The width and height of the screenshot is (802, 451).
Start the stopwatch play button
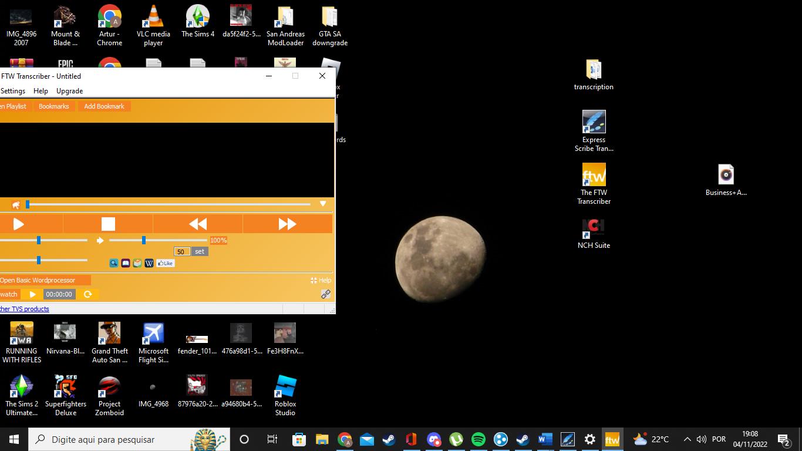coord(33,294)
